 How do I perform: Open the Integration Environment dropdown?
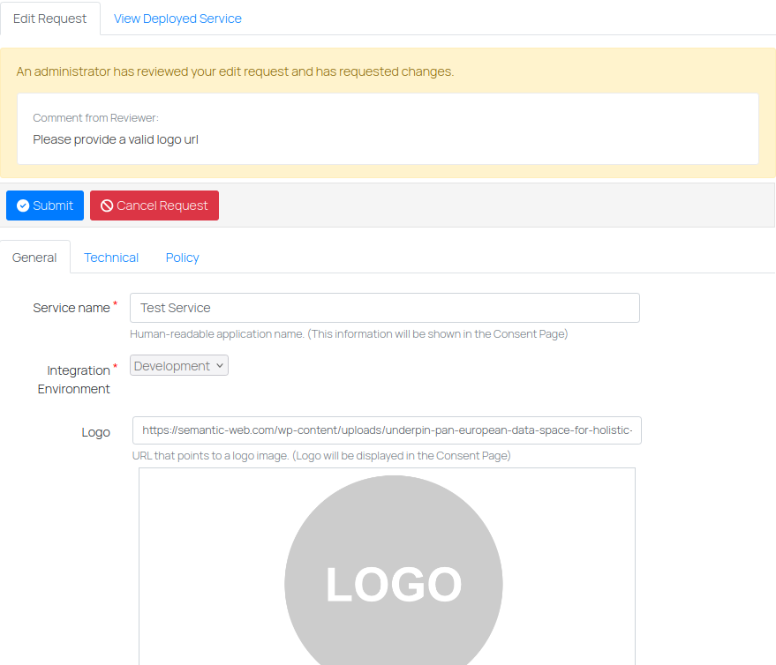click(x=179, y=365)
